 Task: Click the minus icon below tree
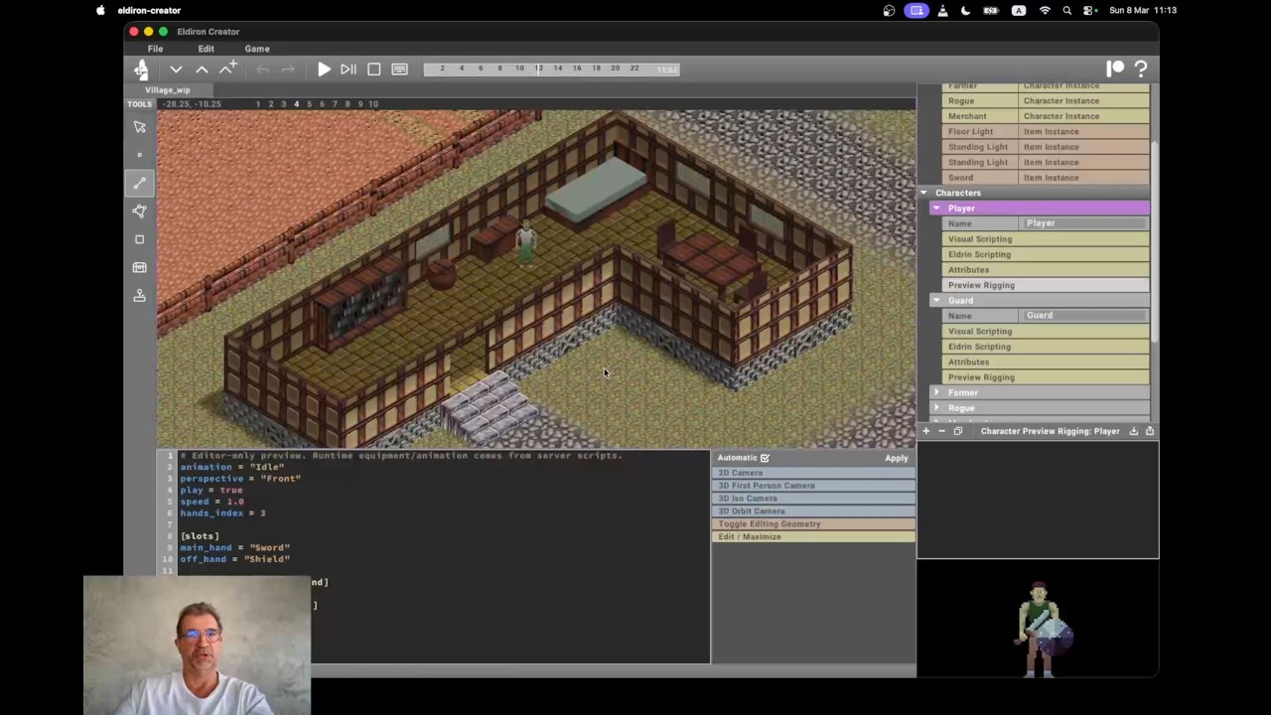pos(941,431)
